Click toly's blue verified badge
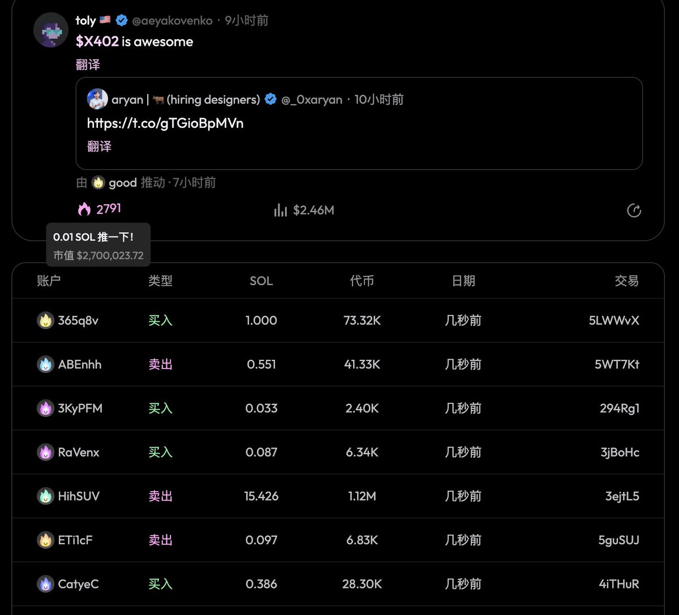This screenshot has width=679, height=615. point(122,21)
